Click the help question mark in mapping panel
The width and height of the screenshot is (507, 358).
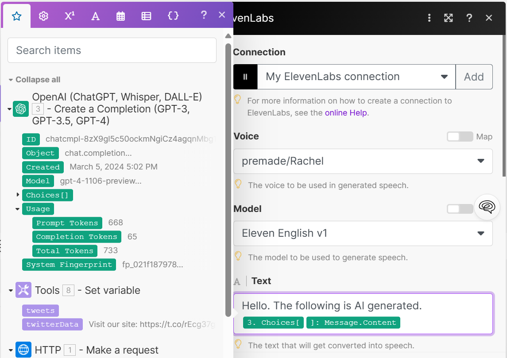[204, 15]
